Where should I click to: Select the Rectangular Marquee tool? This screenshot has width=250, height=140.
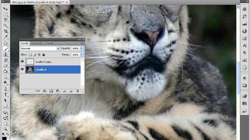coord(5,14)
